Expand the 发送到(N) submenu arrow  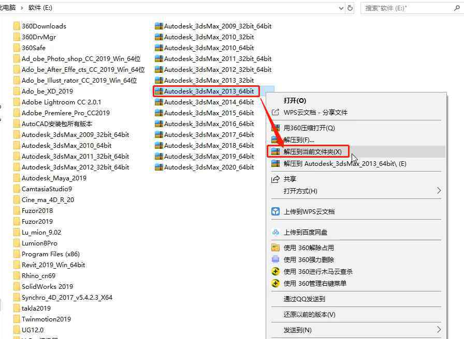click(x=439, y=330)
